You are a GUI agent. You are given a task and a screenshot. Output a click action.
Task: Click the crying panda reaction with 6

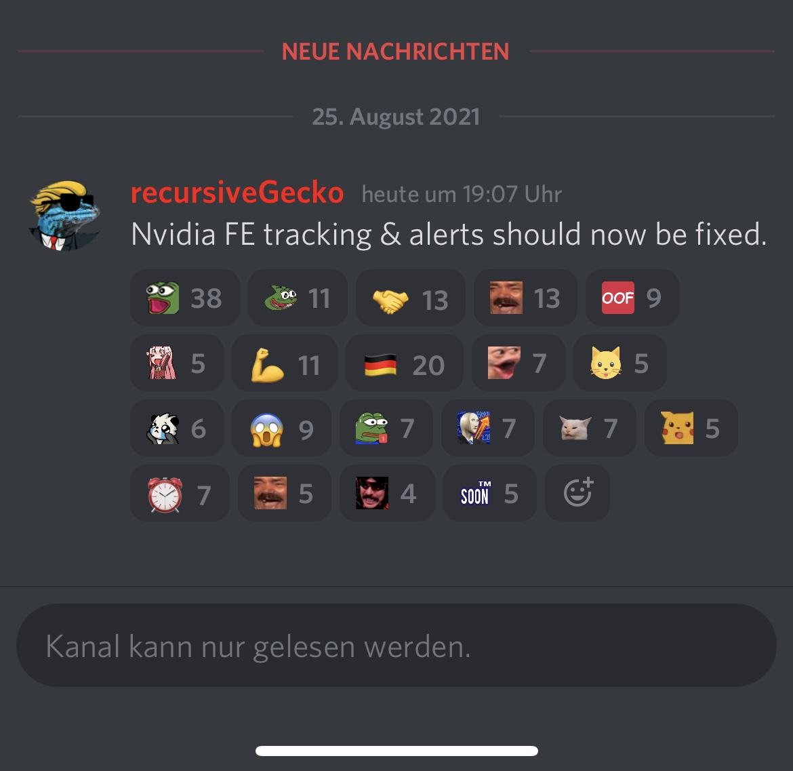pyautogui.click(x=176, y=428)
